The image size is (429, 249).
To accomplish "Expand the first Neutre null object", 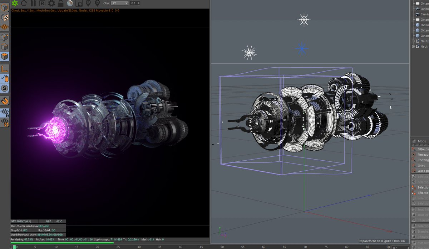I will pyautogui.click(x=413, y=41).
